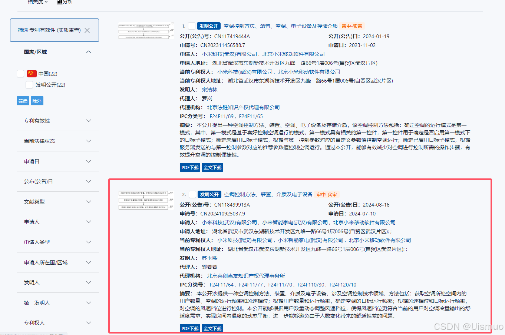505x335 pixels.
Task: Expand the 专利权人 filter section
Action: (58, 323)
